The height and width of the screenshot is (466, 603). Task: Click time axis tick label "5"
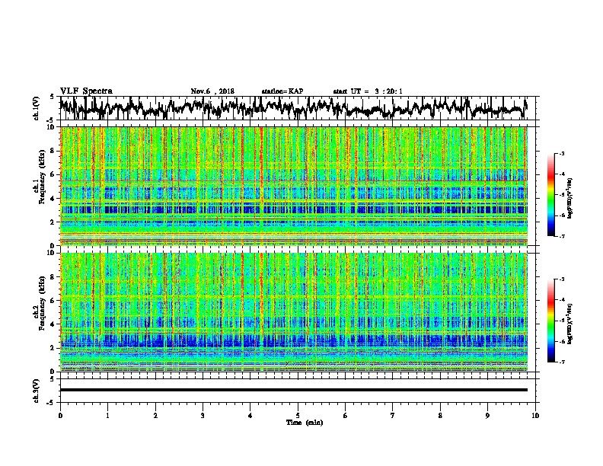[298, 416]
